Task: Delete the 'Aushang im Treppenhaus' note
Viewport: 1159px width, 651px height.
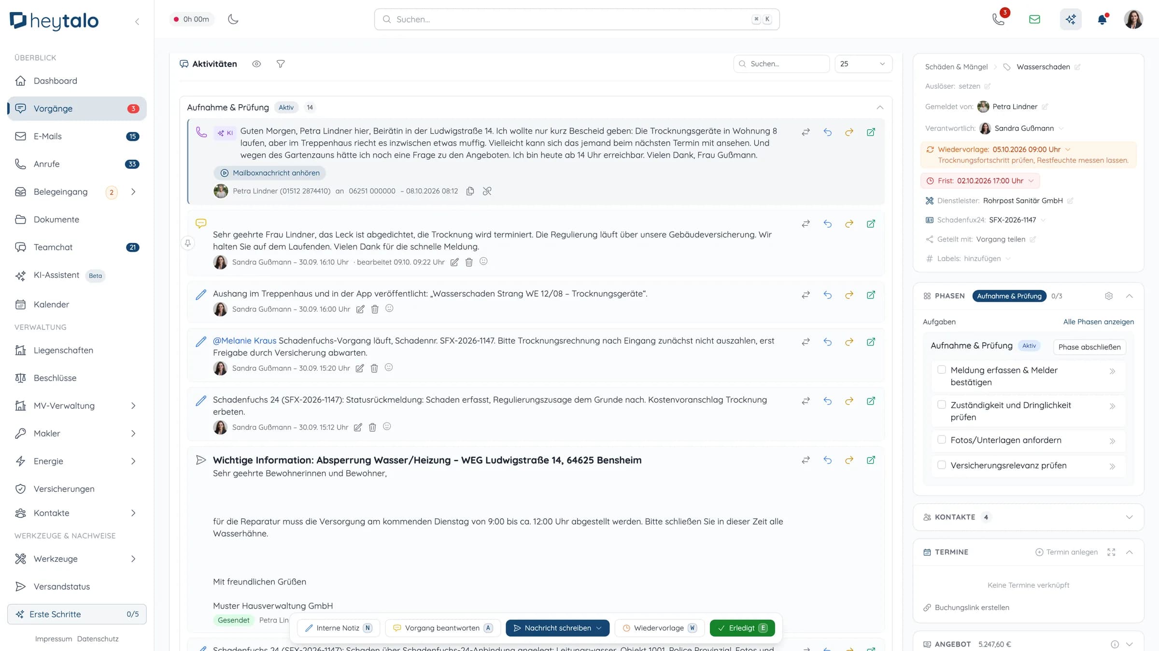Action: [375, 309]
